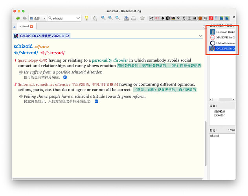Toggle the lightbulb clipboard tracking icon
This screenshot has width=248, height=196.
(x=86, y=18)
